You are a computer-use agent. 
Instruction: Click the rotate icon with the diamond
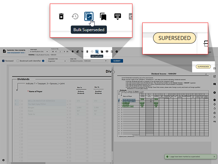[x=214, y=113]
